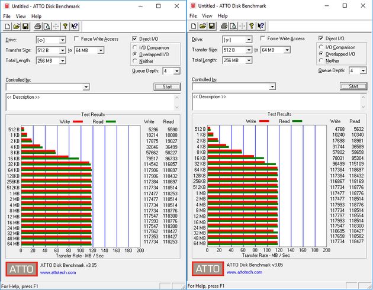
Task: Open 64 MB transfer size dropdown, left window
Action: (x=101, y=50)
